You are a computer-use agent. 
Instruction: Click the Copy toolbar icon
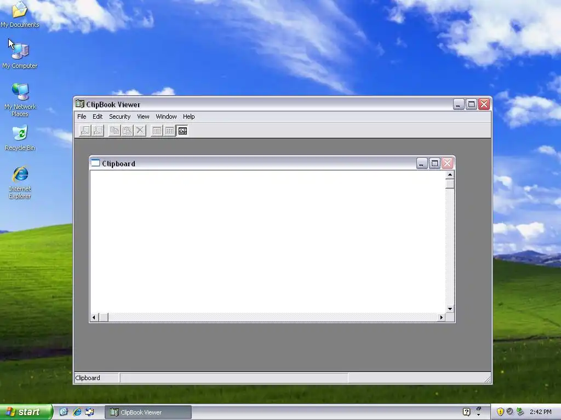[115, 131]
